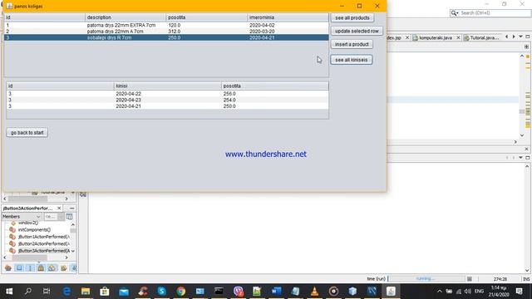Click Navigator table-view icon next to filter box
Image resolution: width=532 pixels, height=299 pixels.
point(69,216)
